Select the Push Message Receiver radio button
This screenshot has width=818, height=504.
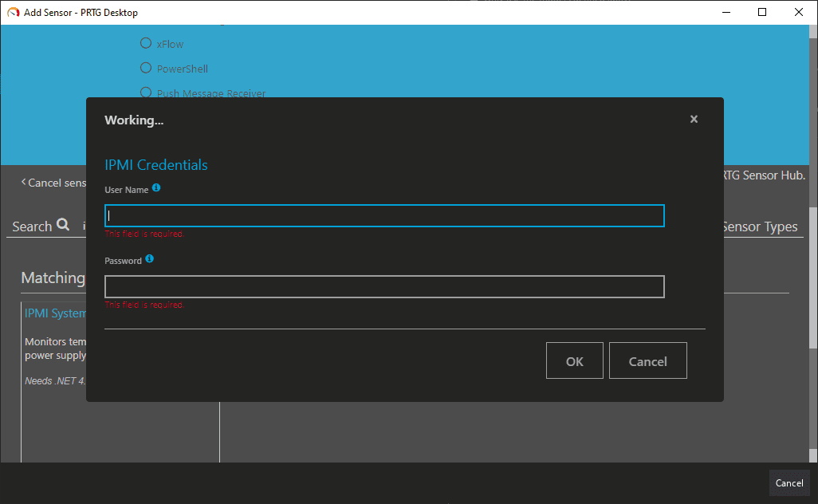point(146,93)
